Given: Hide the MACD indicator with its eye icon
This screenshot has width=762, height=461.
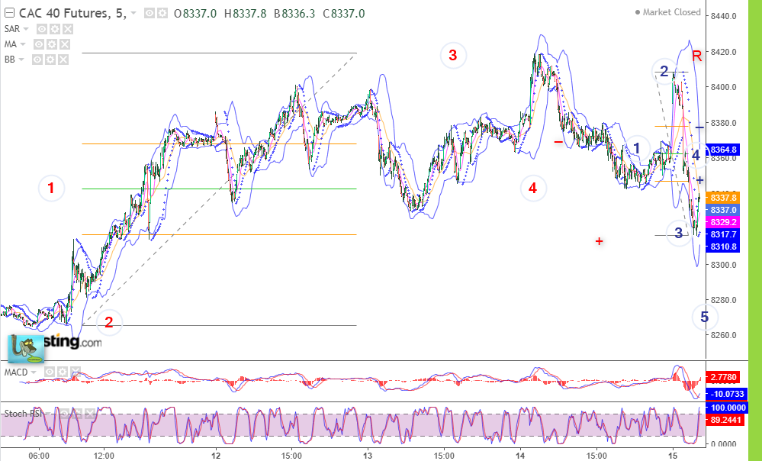Looking at the screenshot, I should 50,372.
